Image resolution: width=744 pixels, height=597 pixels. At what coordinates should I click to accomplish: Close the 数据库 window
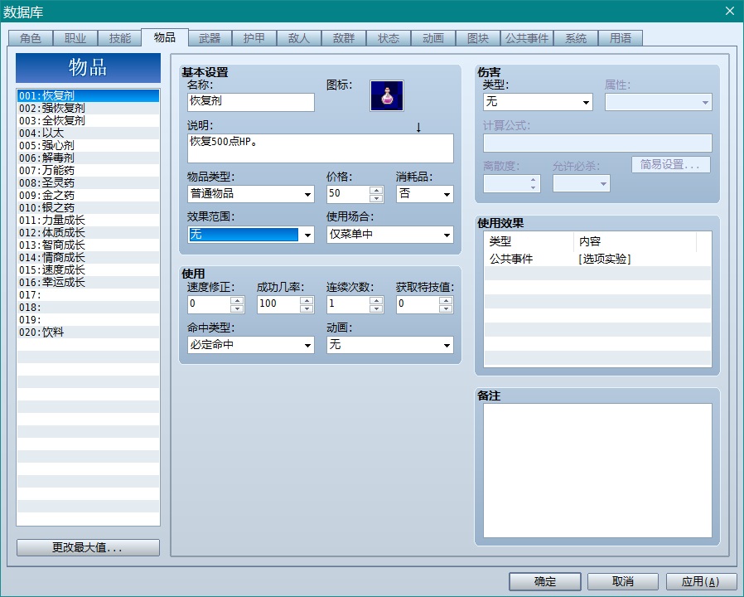click(x=730, y=11)
